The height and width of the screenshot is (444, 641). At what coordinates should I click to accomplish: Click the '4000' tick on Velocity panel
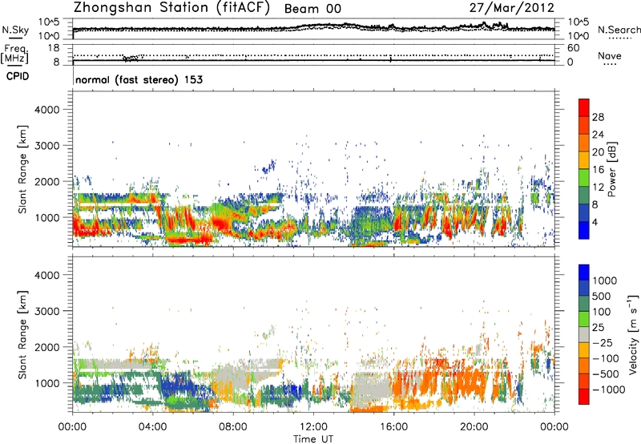(47, 275)
